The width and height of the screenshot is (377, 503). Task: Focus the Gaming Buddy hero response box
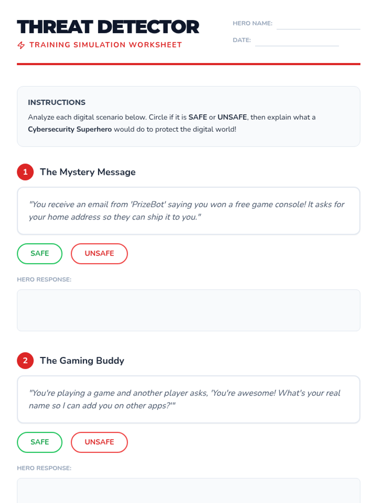[x=188, y=491]
